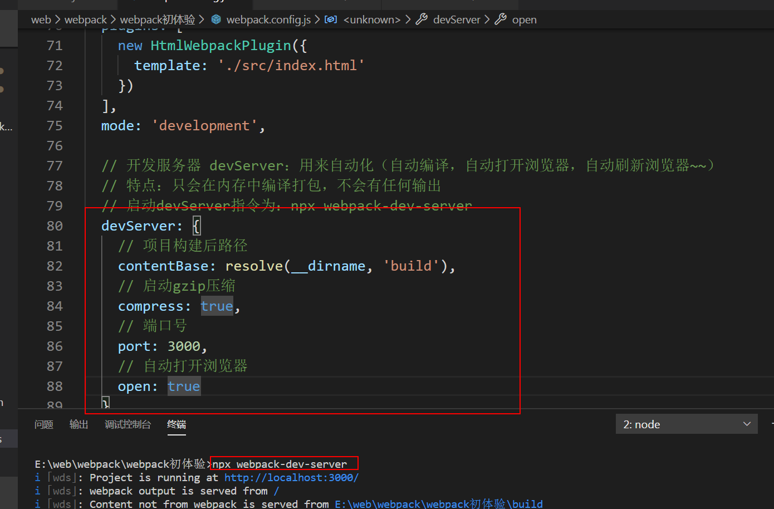
Task: Click the 'true' value on the open line
Action: pyautogui.click(x=183, y=386)
